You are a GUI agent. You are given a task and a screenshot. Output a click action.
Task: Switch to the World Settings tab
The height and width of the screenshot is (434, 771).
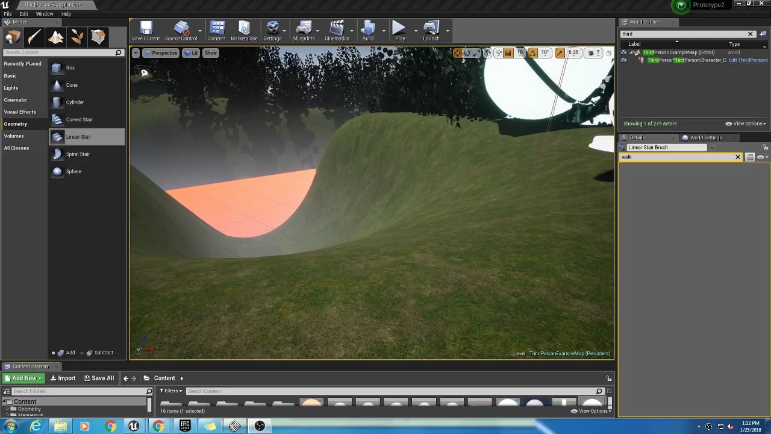705,137
